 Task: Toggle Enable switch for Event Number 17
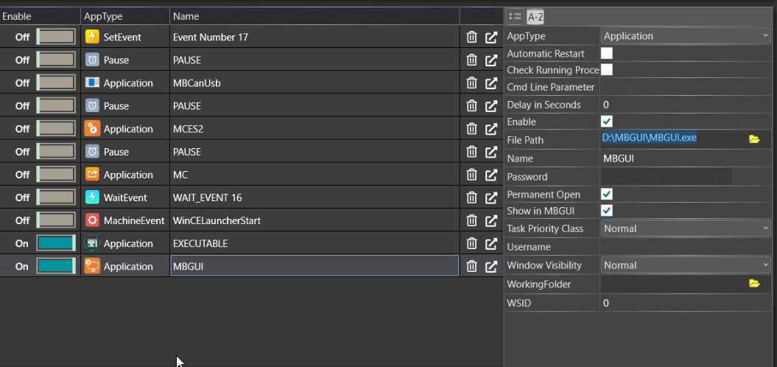coord(56,37)
